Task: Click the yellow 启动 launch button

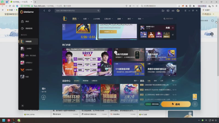Action: pos(176,104)
